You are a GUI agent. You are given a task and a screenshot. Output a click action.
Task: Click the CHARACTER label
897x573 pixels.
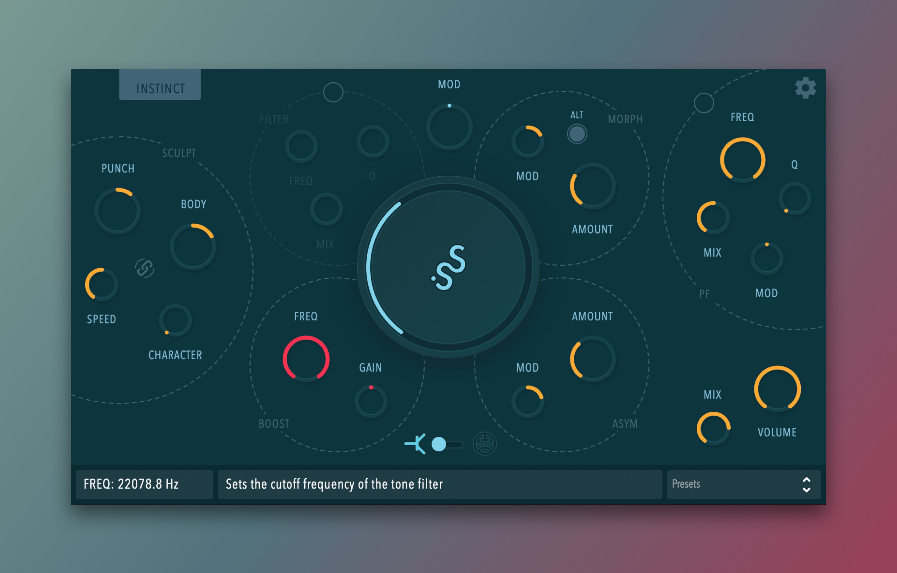click(175, 355)
